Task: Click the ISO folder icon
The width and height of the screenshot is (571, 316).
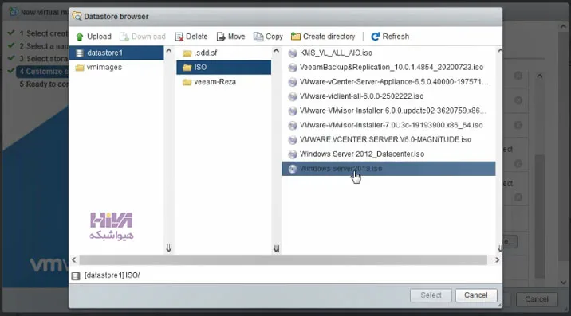Action: pyautogui.click(x=187, y=68)
